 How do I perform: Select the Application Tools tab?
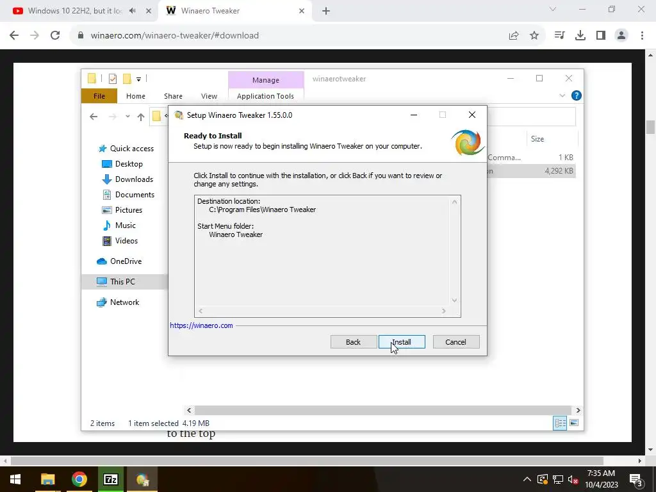[x=265, y=96]
